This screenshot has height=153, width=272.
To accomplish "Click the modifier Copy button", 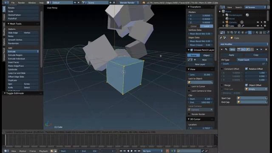I will pos(256,55).
